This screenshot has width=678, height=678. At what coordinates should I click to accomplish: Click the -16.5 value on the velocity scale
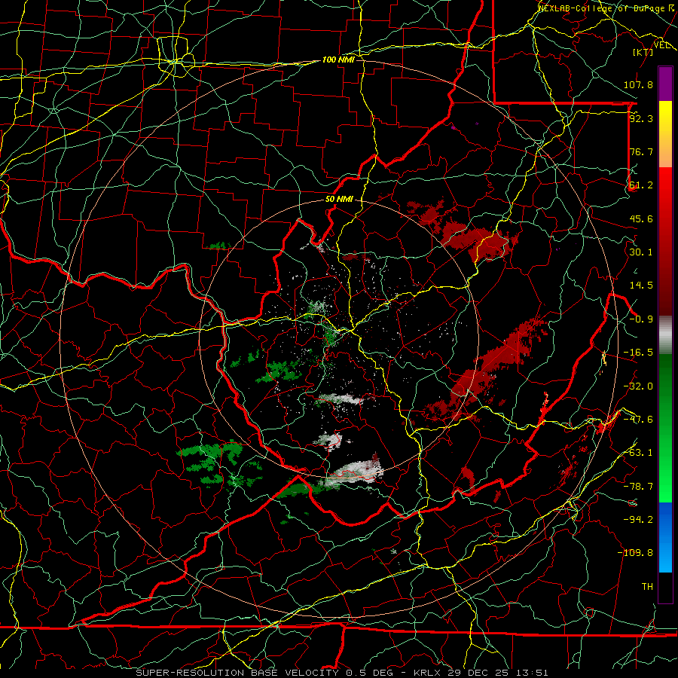(x=638, y=353)
